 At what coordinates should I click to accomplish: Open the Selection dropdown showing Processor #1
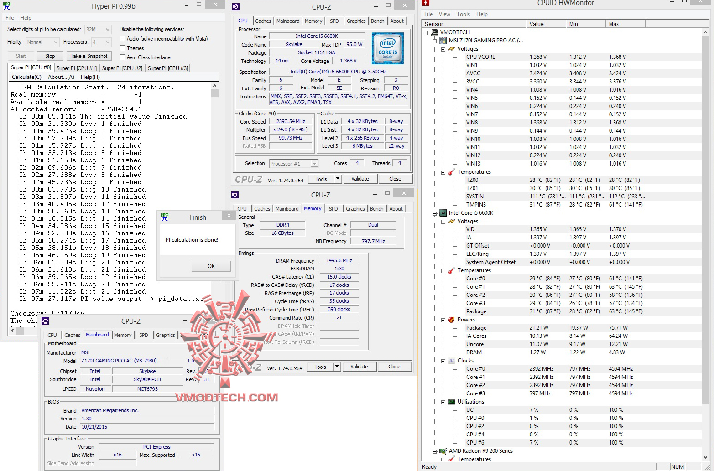tap(294, 163)
